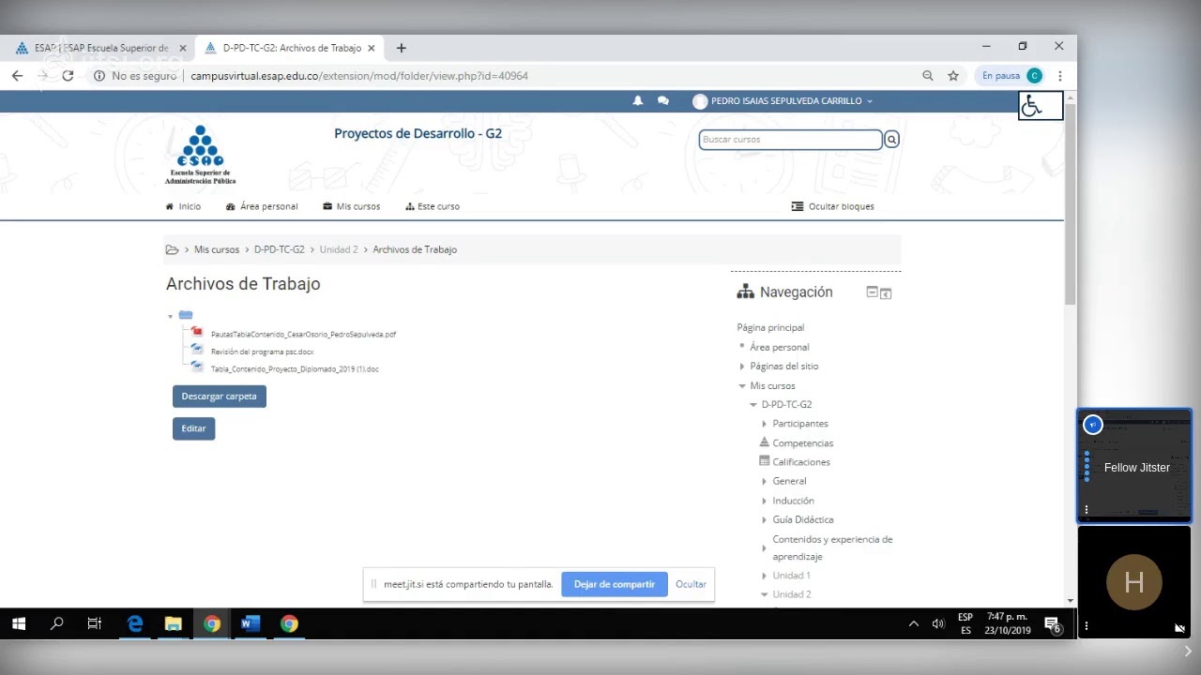Open the Windows Start menu
This screenshot has height=675, width=1201.
[18, 623]
